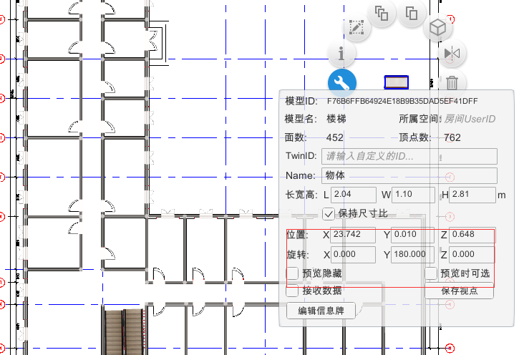Open the 3D cube view icon
The image size is (519, 355).
point(437,27)
